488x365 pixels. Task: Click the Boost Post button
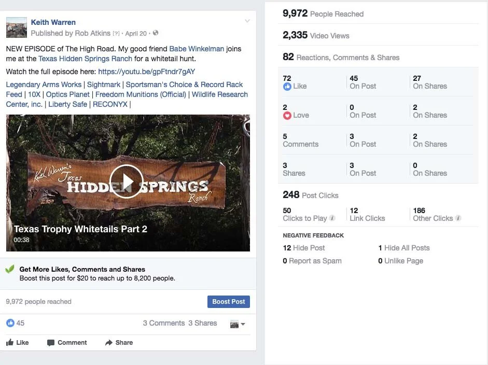pyautogui.click(x=228, y=302)
